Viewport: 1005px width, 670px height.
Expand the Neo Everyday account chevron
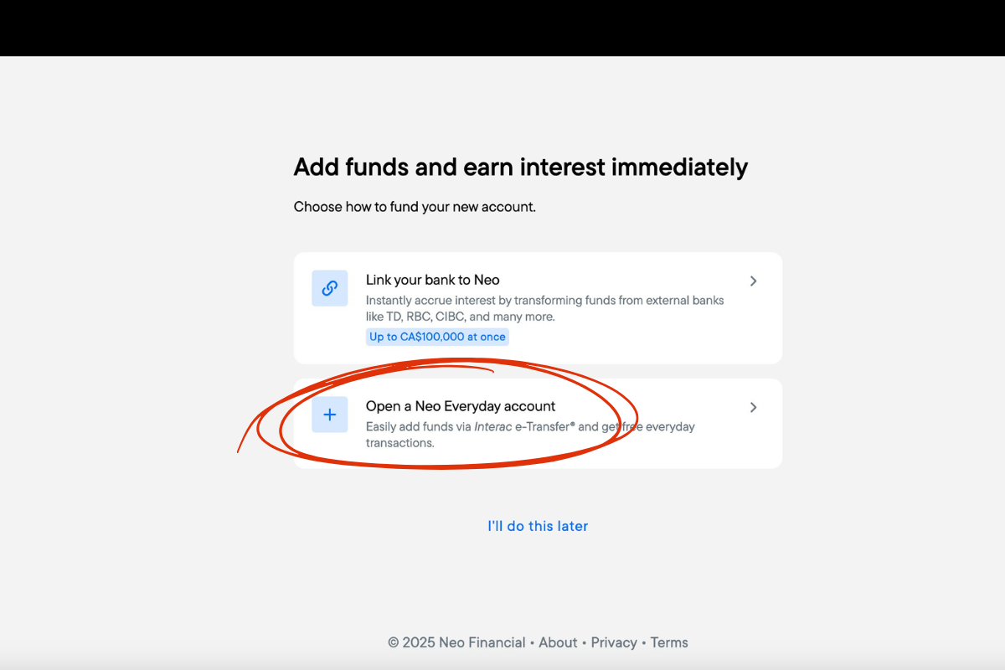point(753,407)
